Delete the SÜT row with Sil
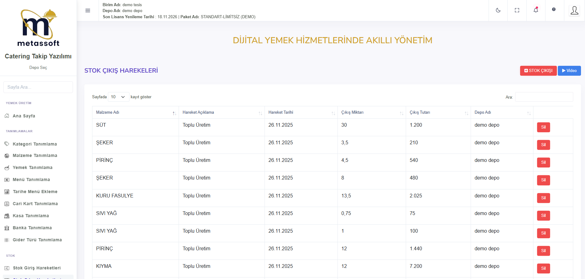The image size is (585, 279). pyautogui.click(x=543, y=127)
